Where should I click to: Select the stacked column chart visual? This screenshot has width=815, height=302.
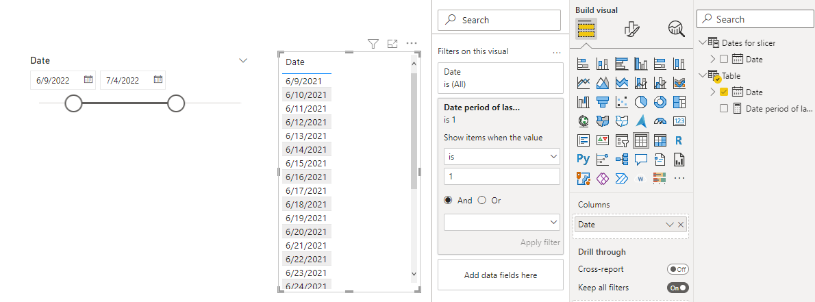click(x=603, y=64)
